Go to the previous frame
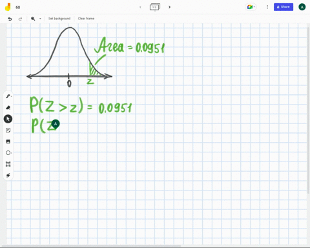The height and width of the screenshot is (248, 310). pyautogui.click(x=140, y=7)
